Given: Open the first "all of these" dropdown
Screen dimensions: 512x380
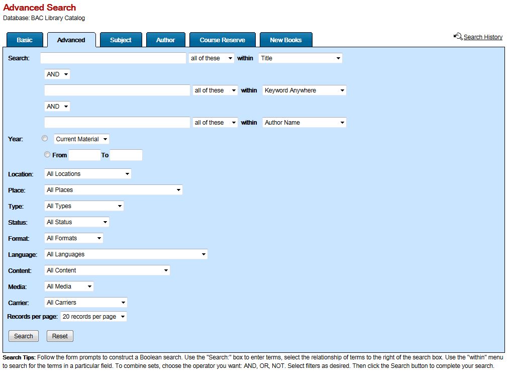Looking at the screenshot, I should click(211, 58).
